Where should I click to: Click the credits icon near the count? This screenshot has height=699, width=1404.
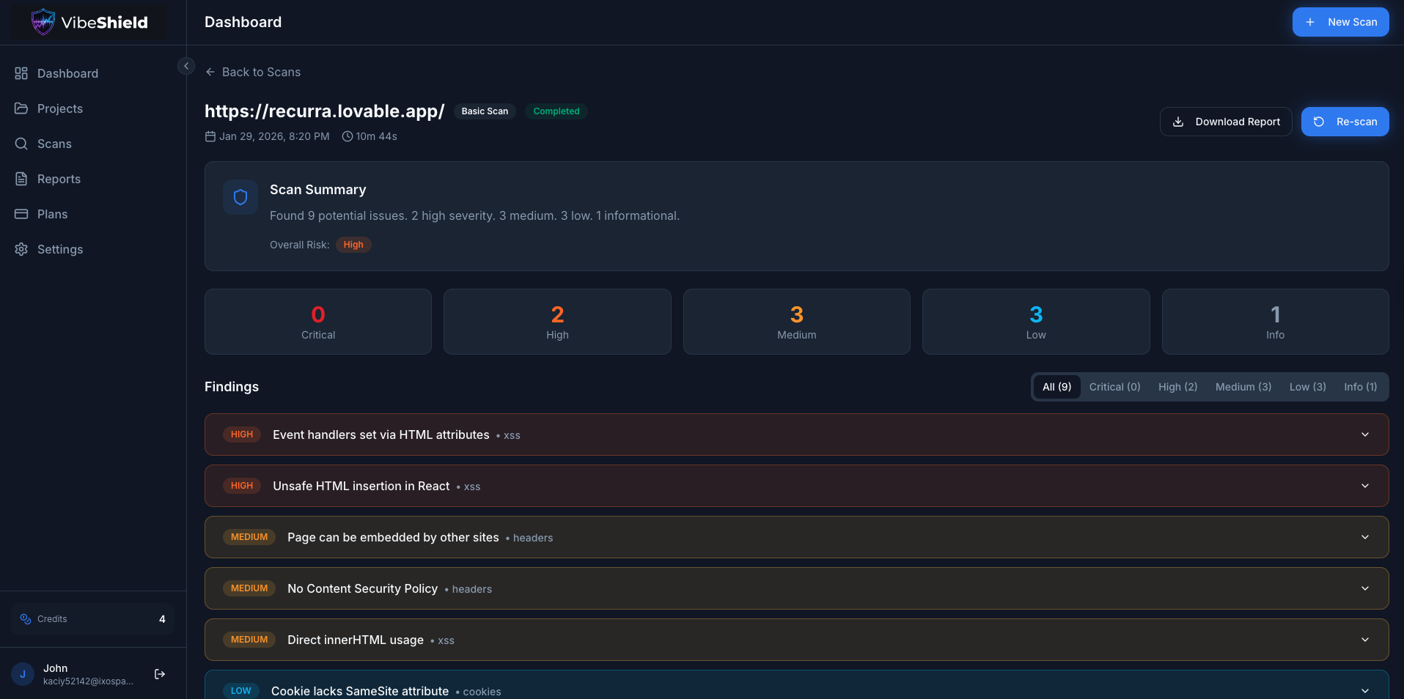[x=26, y=619]
